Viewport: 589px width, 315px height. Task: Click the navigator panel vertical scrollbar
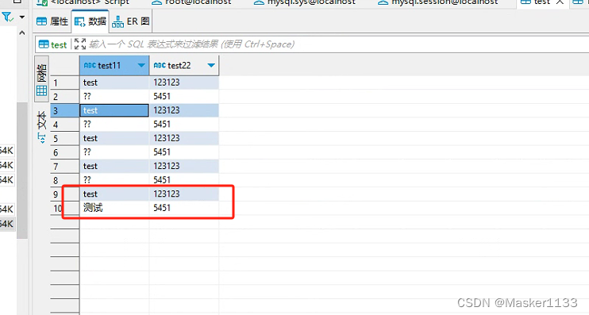point(22,170)
